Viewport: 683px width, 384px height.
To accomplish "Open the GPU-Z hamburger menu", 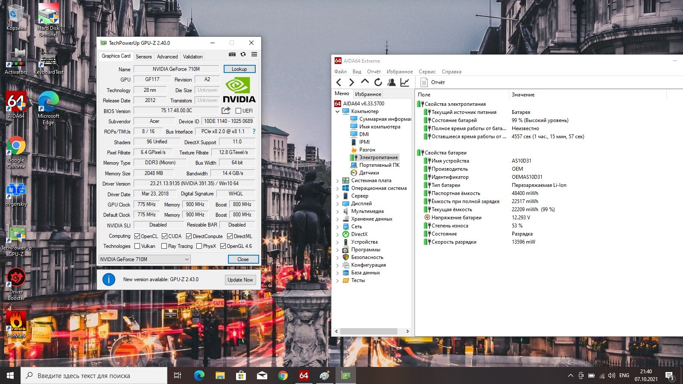I will [x=254, y=55].
